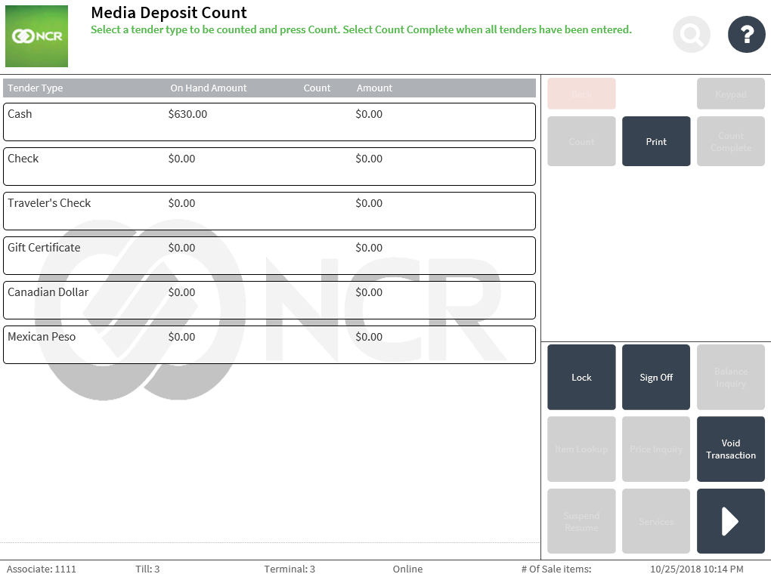Viewport: 771px width, 577px height.
Task: Select the Canadian Dollar tender row
Action: pos(269,300)
